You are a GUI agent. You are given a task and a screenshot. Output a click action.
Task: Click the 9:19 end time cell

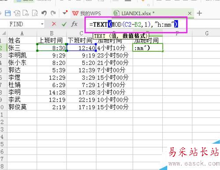(x=81, y=55)
